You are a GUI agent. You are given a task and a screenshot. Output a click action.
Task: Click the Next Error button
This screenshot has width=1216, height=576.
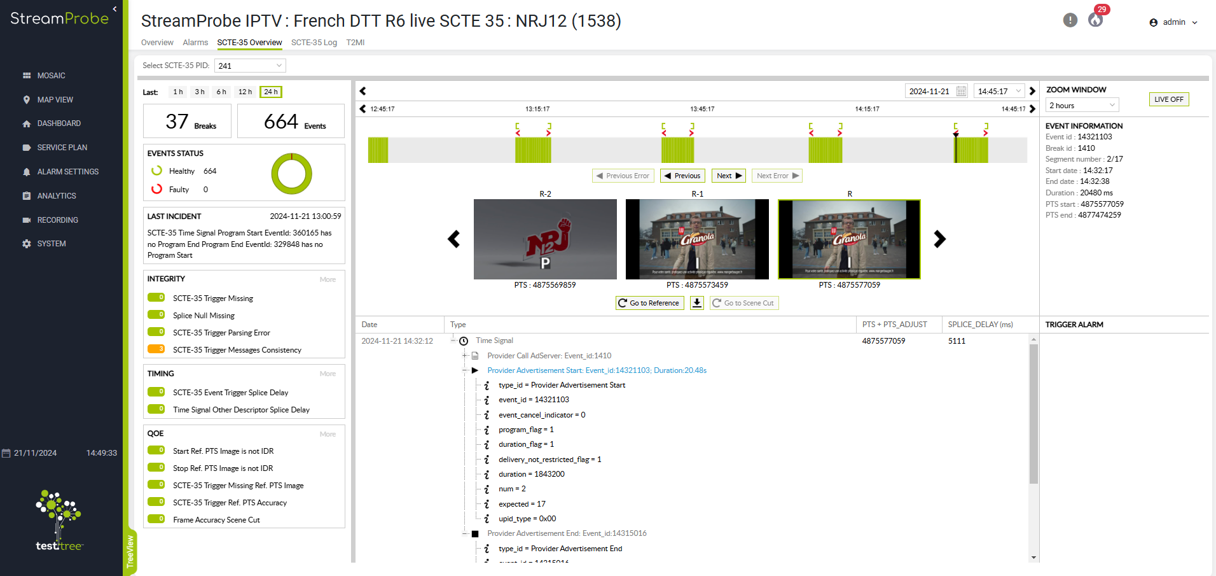coord(777,176)
